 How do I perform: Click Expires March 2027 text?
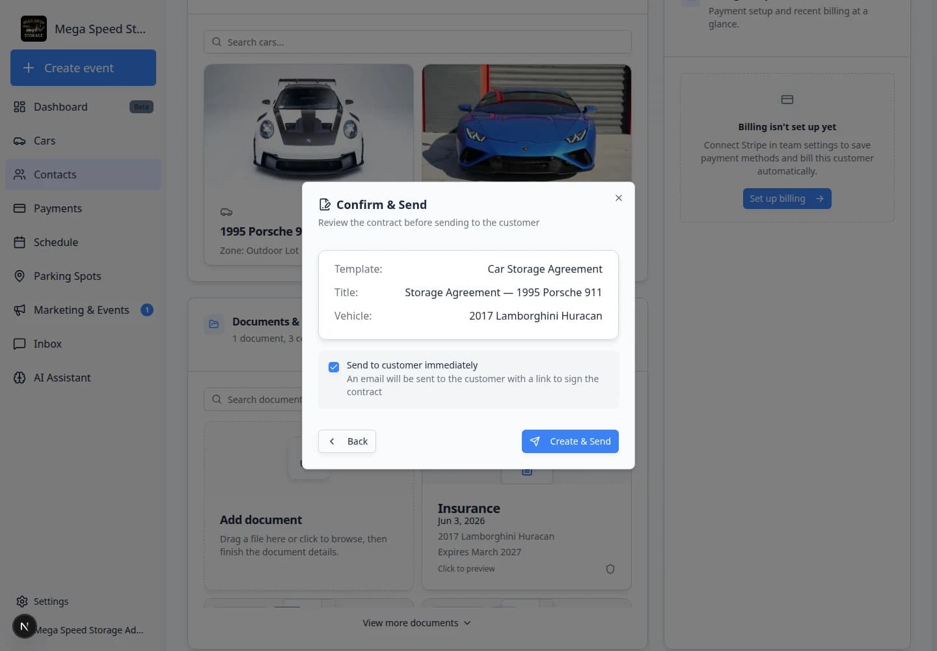point(480,552)
